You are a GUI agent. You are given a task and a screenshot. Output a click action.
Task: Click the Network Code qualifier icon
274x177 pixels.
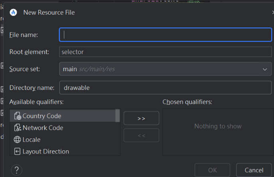[x=17, y=128]
